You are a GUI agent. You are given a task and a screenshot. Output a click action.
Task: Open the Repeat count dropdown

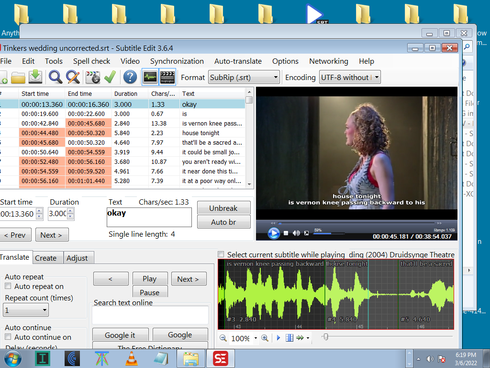point(26,310)
